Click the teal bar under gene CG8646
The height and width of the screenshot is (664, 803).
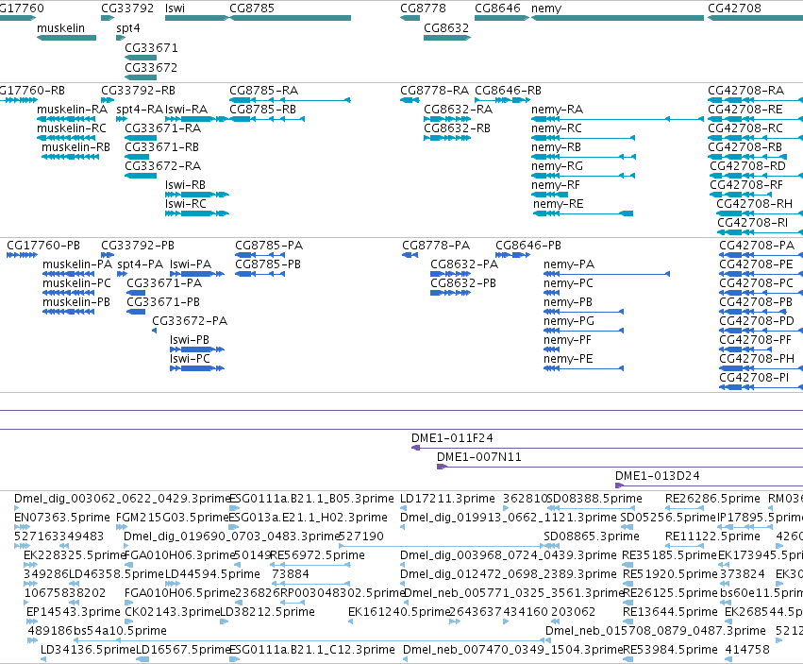tap(502, 18)
